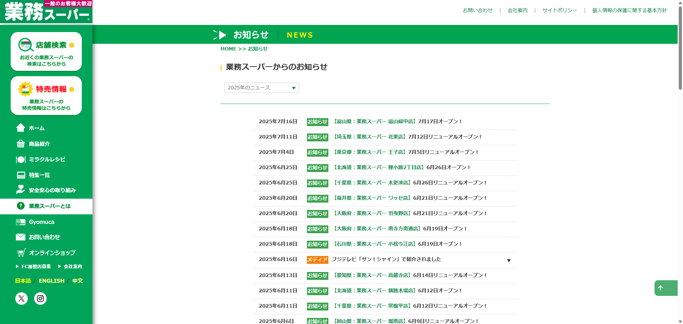Open the 店舗検索 store search card
Image resolution: width=683 pixels, height=324 pixels.
coord(46,52)
